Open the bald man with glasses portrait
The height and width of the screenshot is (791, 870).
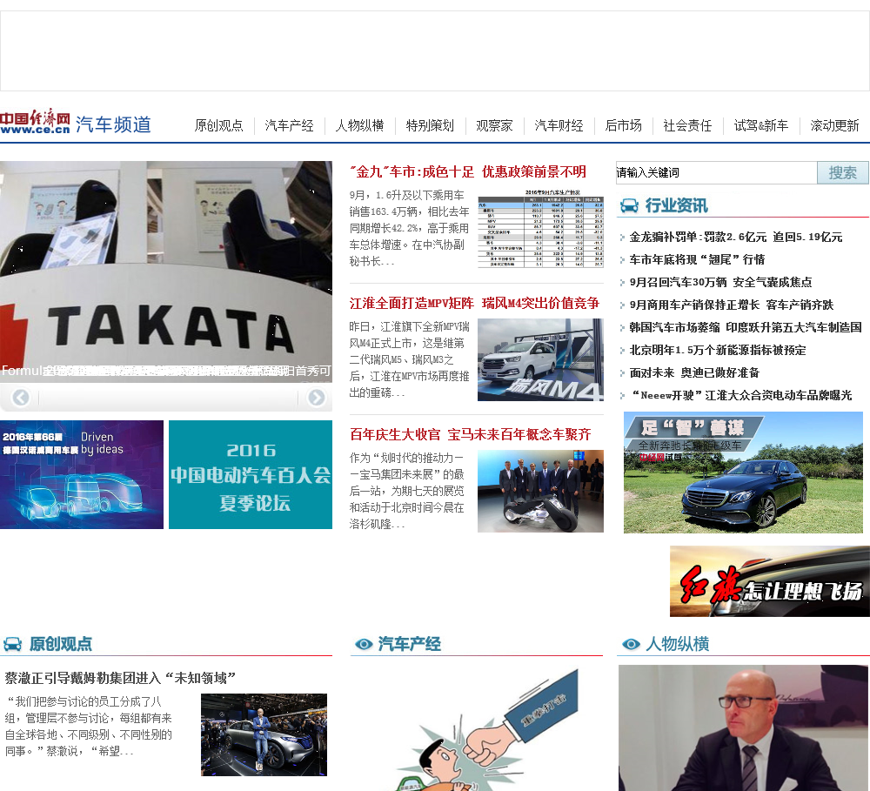tap(744, 727)
